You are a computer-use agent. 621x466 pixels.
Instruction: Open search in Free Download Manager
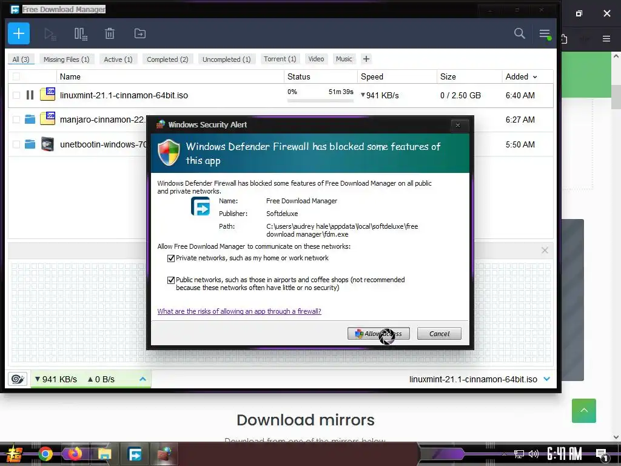520,33
